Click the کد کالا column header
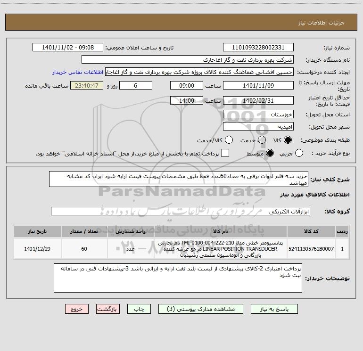This screenshot has height=351, width=363. 311,231
